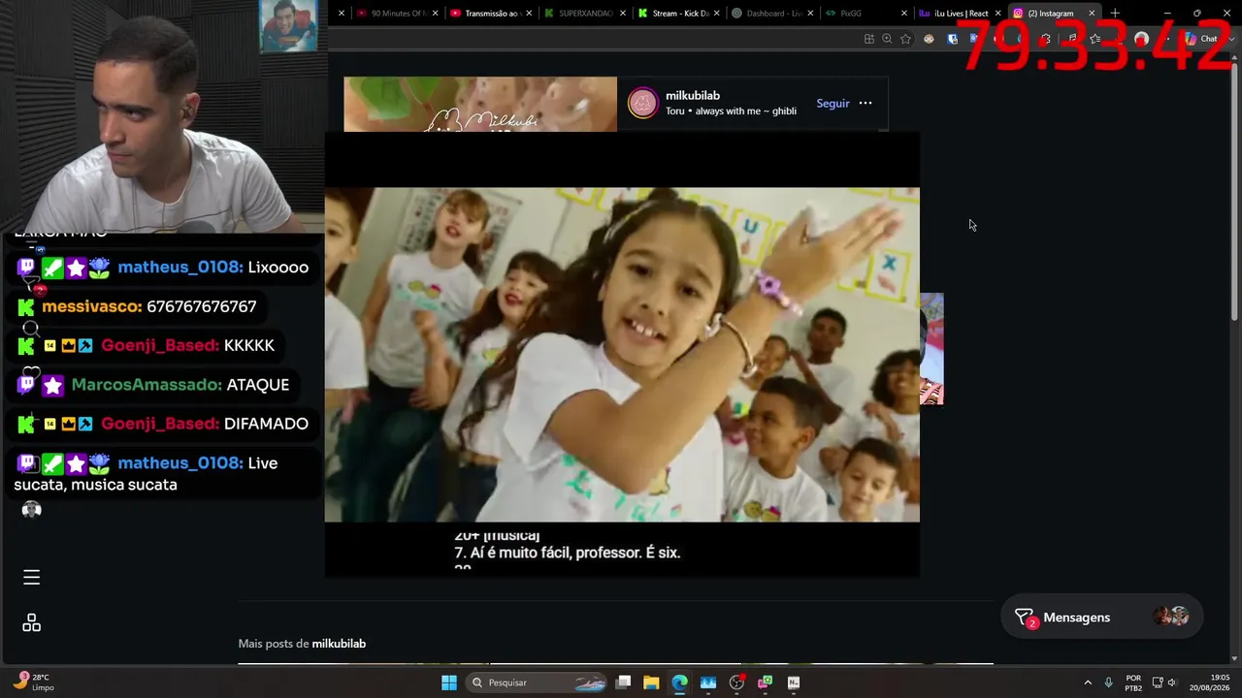Open a new browser tab

1115,14
